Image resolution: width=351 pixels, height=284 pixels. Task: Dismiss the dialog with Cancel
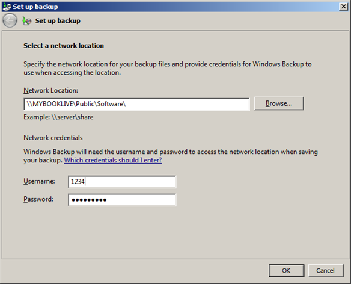tap(326, 271)
